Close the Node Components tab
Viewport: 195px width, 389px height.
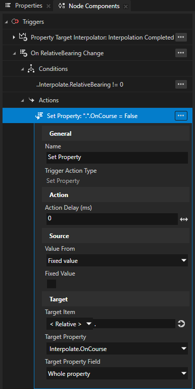126,7
